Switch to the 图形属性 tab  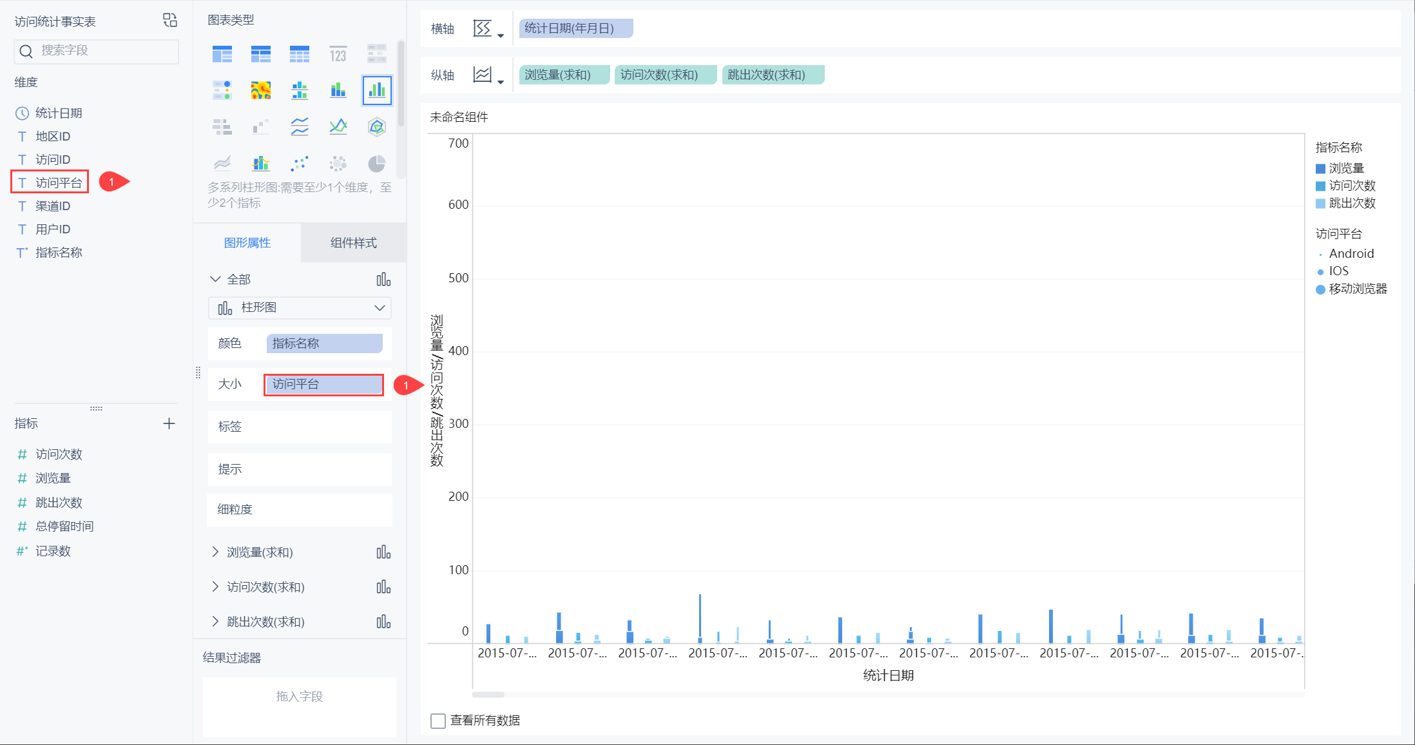tap(247, 243)
